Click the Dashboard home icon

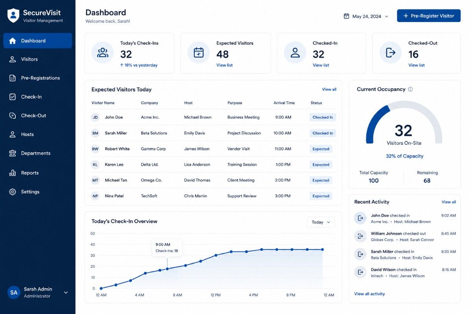13,41
